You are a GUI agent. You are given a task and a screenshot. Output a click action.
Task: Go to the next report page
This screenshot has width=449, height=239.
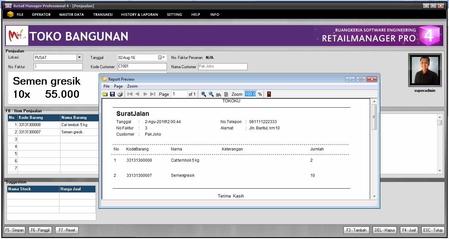[145, 94]
